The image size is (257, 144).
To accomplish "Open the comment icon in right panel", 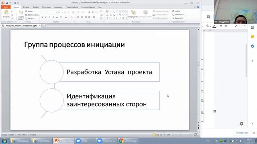I will (x=208, y=17).
